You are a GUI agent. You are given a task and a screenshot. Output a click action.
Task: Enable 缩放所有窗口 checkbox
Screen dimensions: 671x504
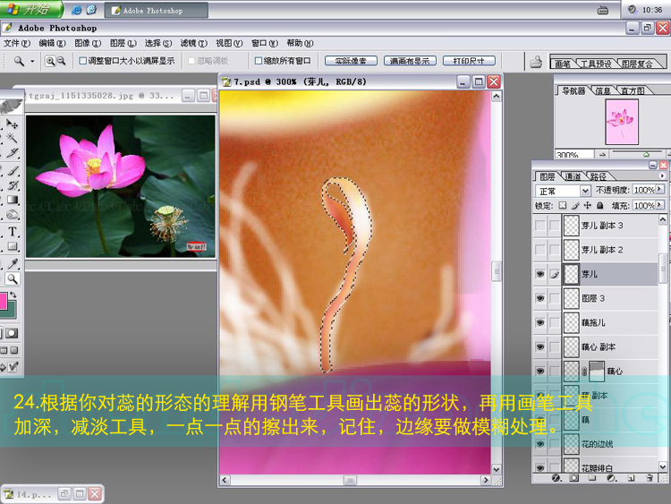click(x=258, y=61)
